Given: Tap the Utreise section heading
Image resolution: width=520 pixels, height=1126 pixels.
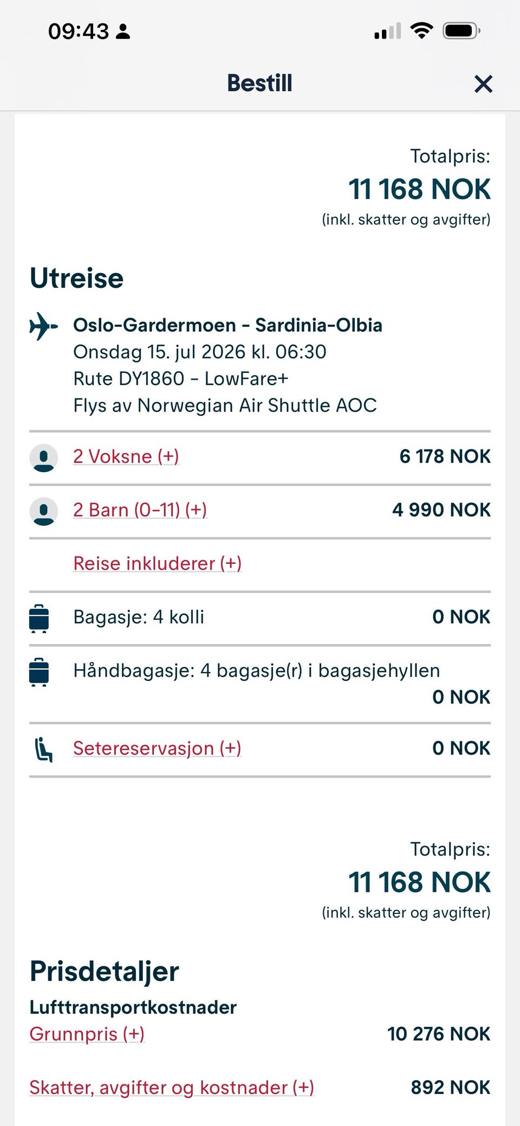Looking at the screenshot, I should pos(76,279).
